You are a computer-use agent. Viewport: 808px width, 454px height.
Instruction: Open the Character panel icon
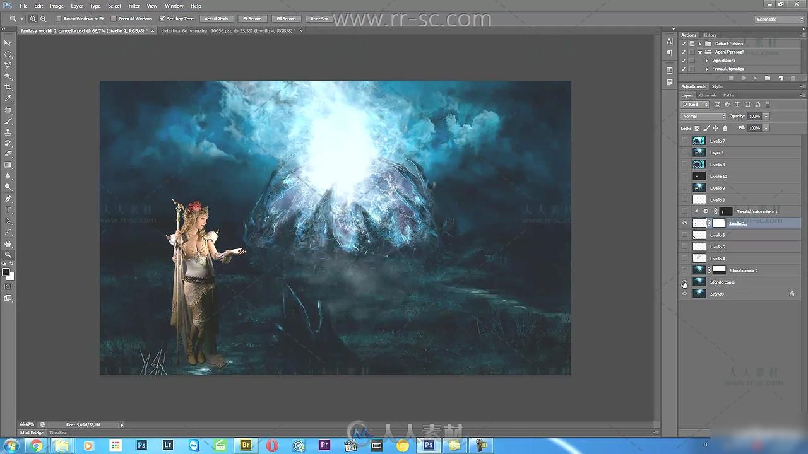click(x=669, y=42)
